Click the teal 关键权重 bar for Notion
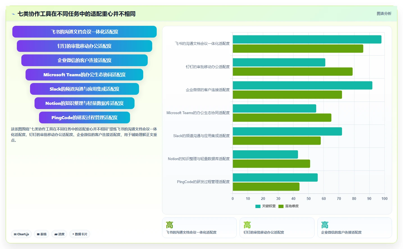 pyautogui.click(x=265, y=155)
